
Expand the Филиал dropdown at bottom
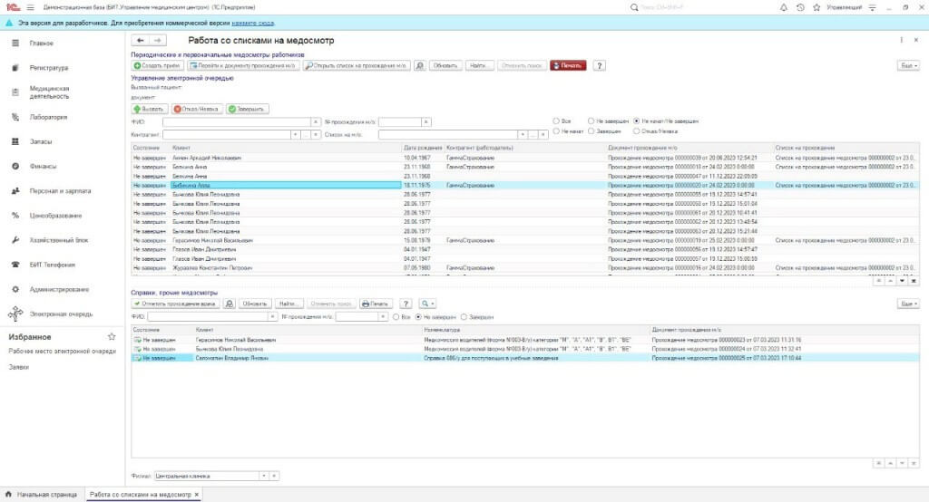[x=264, y=476]
